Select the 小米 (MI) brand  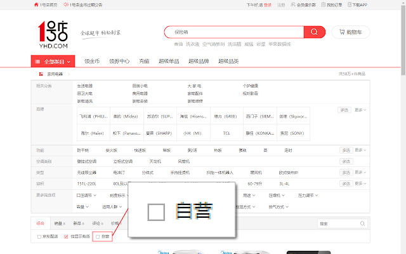pos(192,133)
